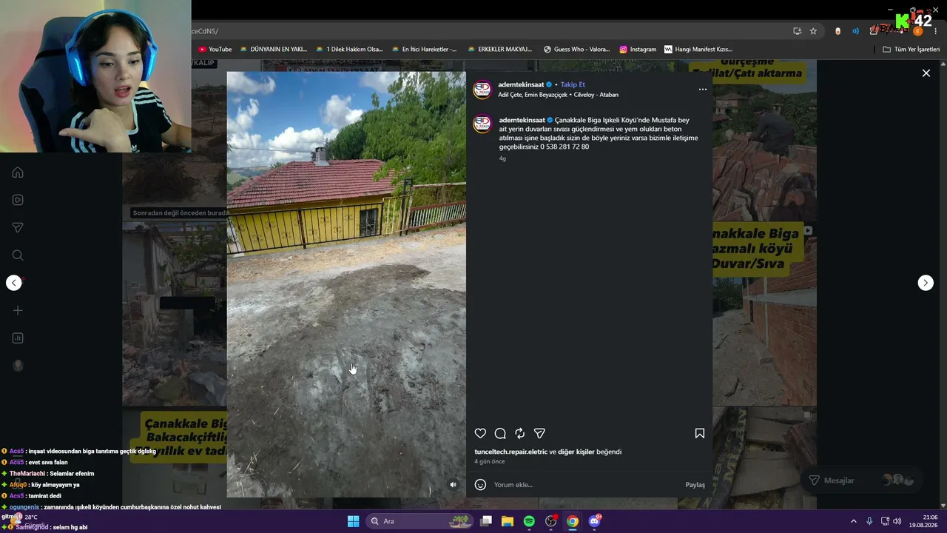Open the Chrome three-dot menu

click(x=936, y=31)
